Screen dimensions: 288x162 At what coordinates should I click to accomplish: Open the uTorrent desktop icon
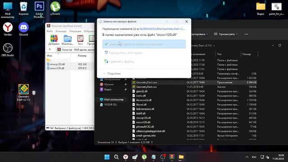coord(55,9)
